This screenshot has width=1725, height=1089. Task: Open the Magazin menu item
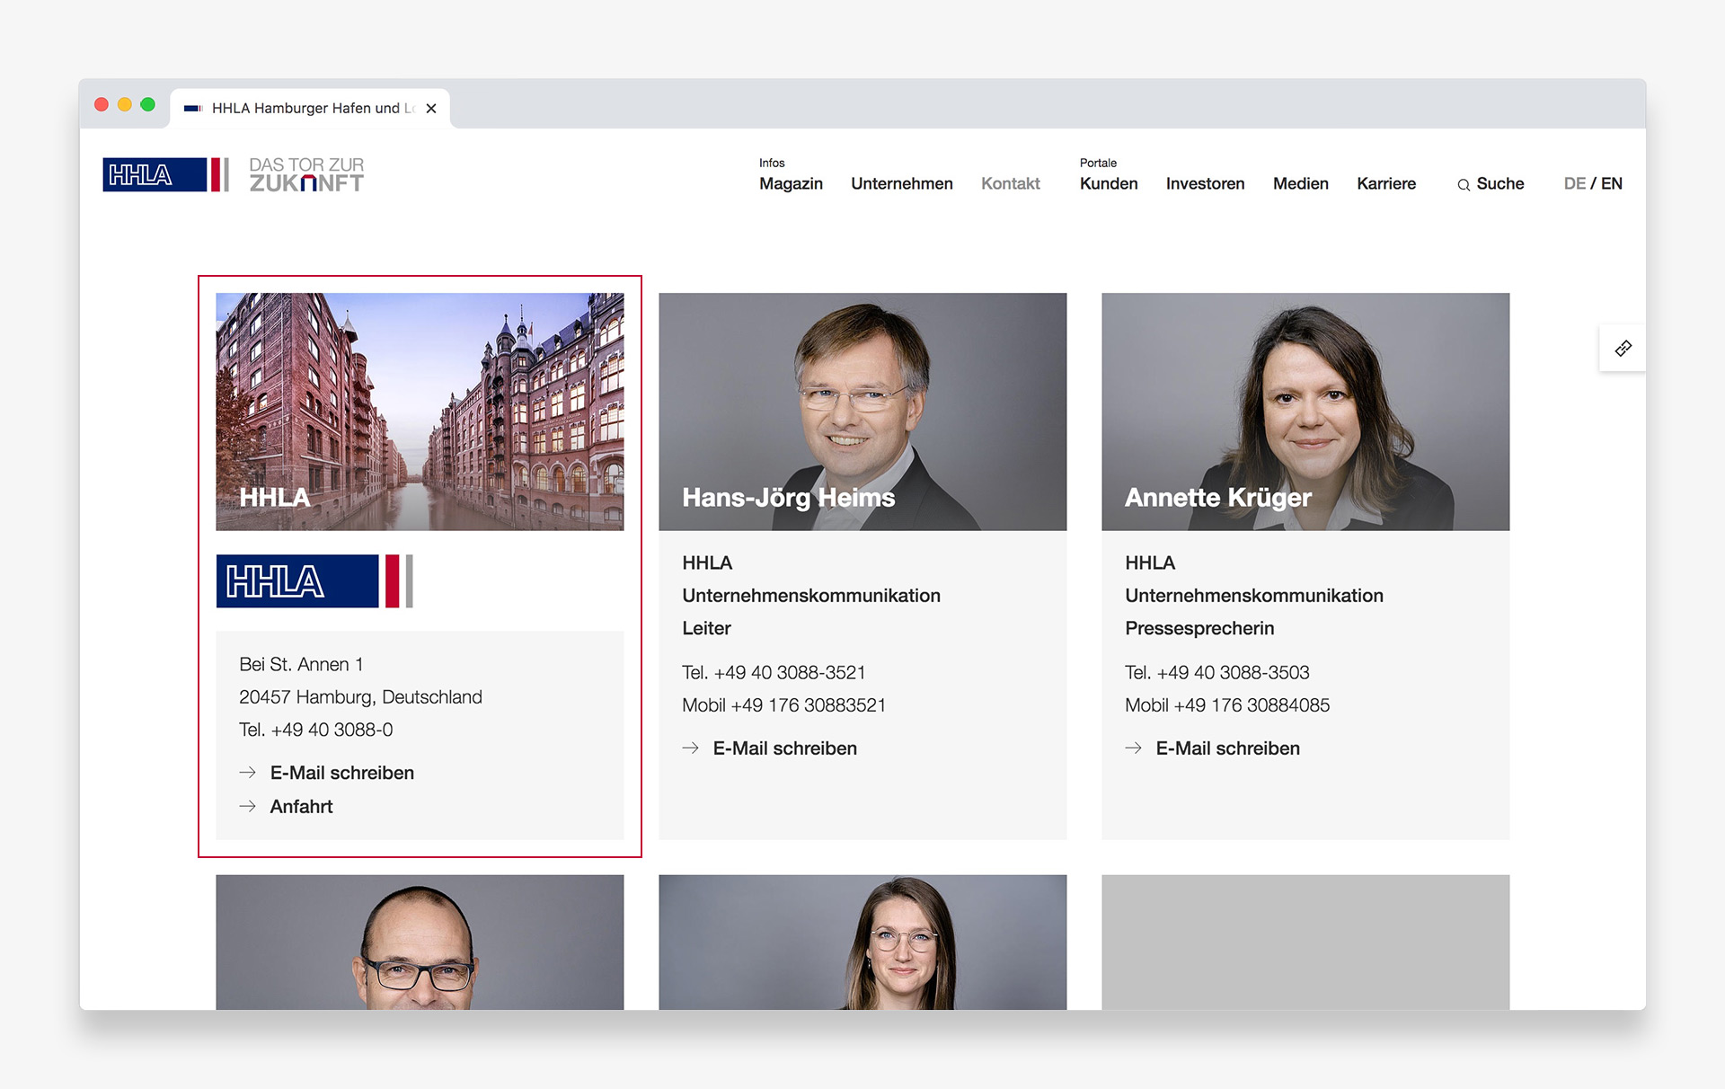pos(791,183)
